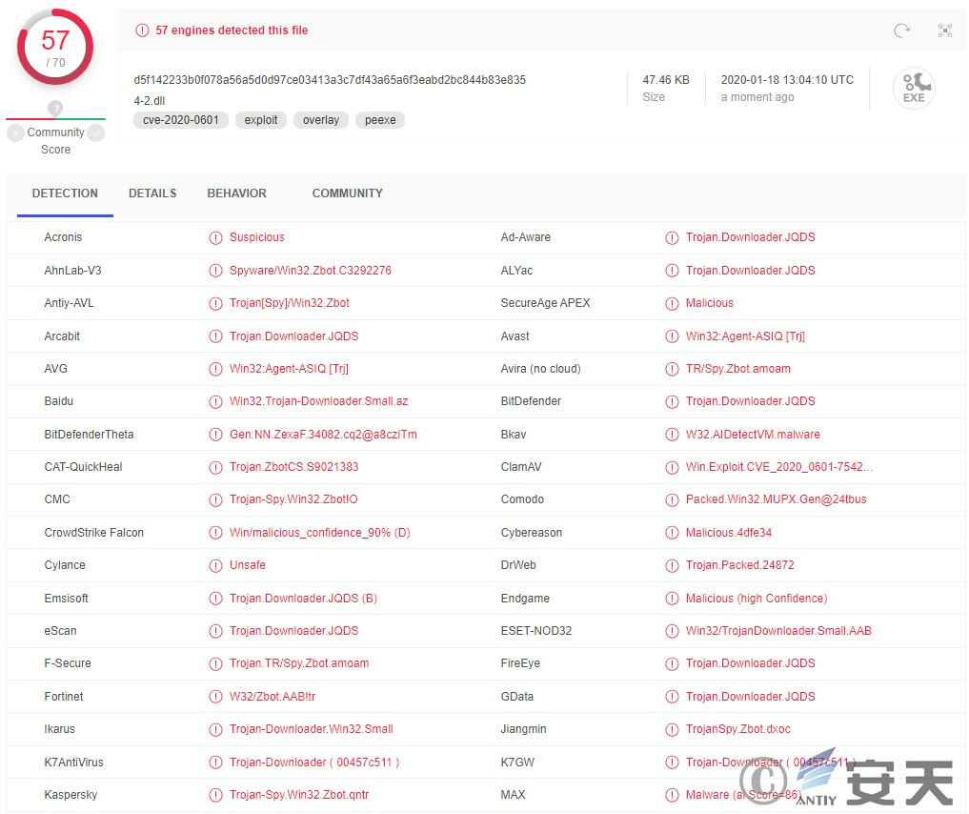Click Win.Exploit.CVE_2020_0601 ClamAV result
The height and width of the screenshot is (814, 969).
778,467
